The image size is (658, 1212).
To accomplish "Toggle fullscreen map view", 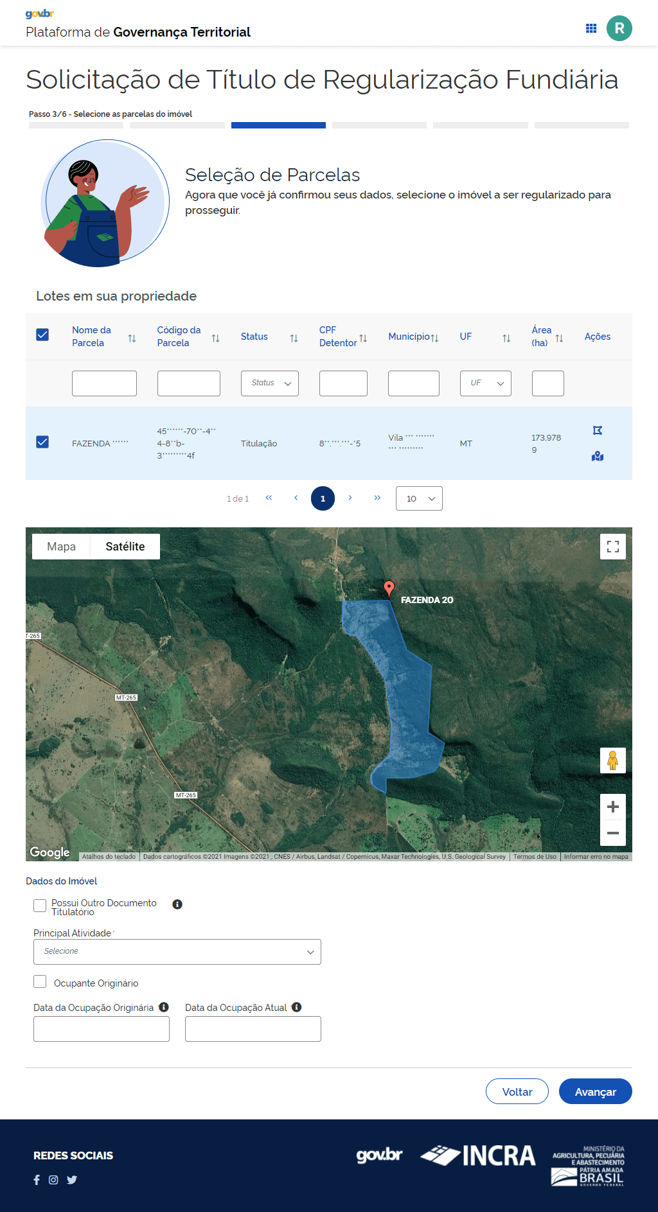I will click(x=612, y=547).
